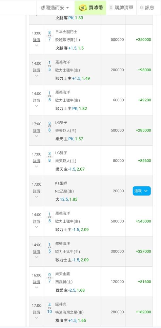Click the coin icon beside 買噱幣
161x328 pixels.
[83, 8]
